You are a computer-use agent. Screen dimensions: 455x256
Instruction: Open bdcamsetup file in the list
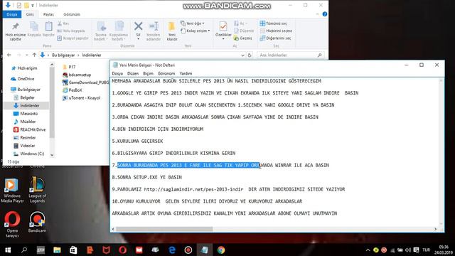tap(77, 75)
